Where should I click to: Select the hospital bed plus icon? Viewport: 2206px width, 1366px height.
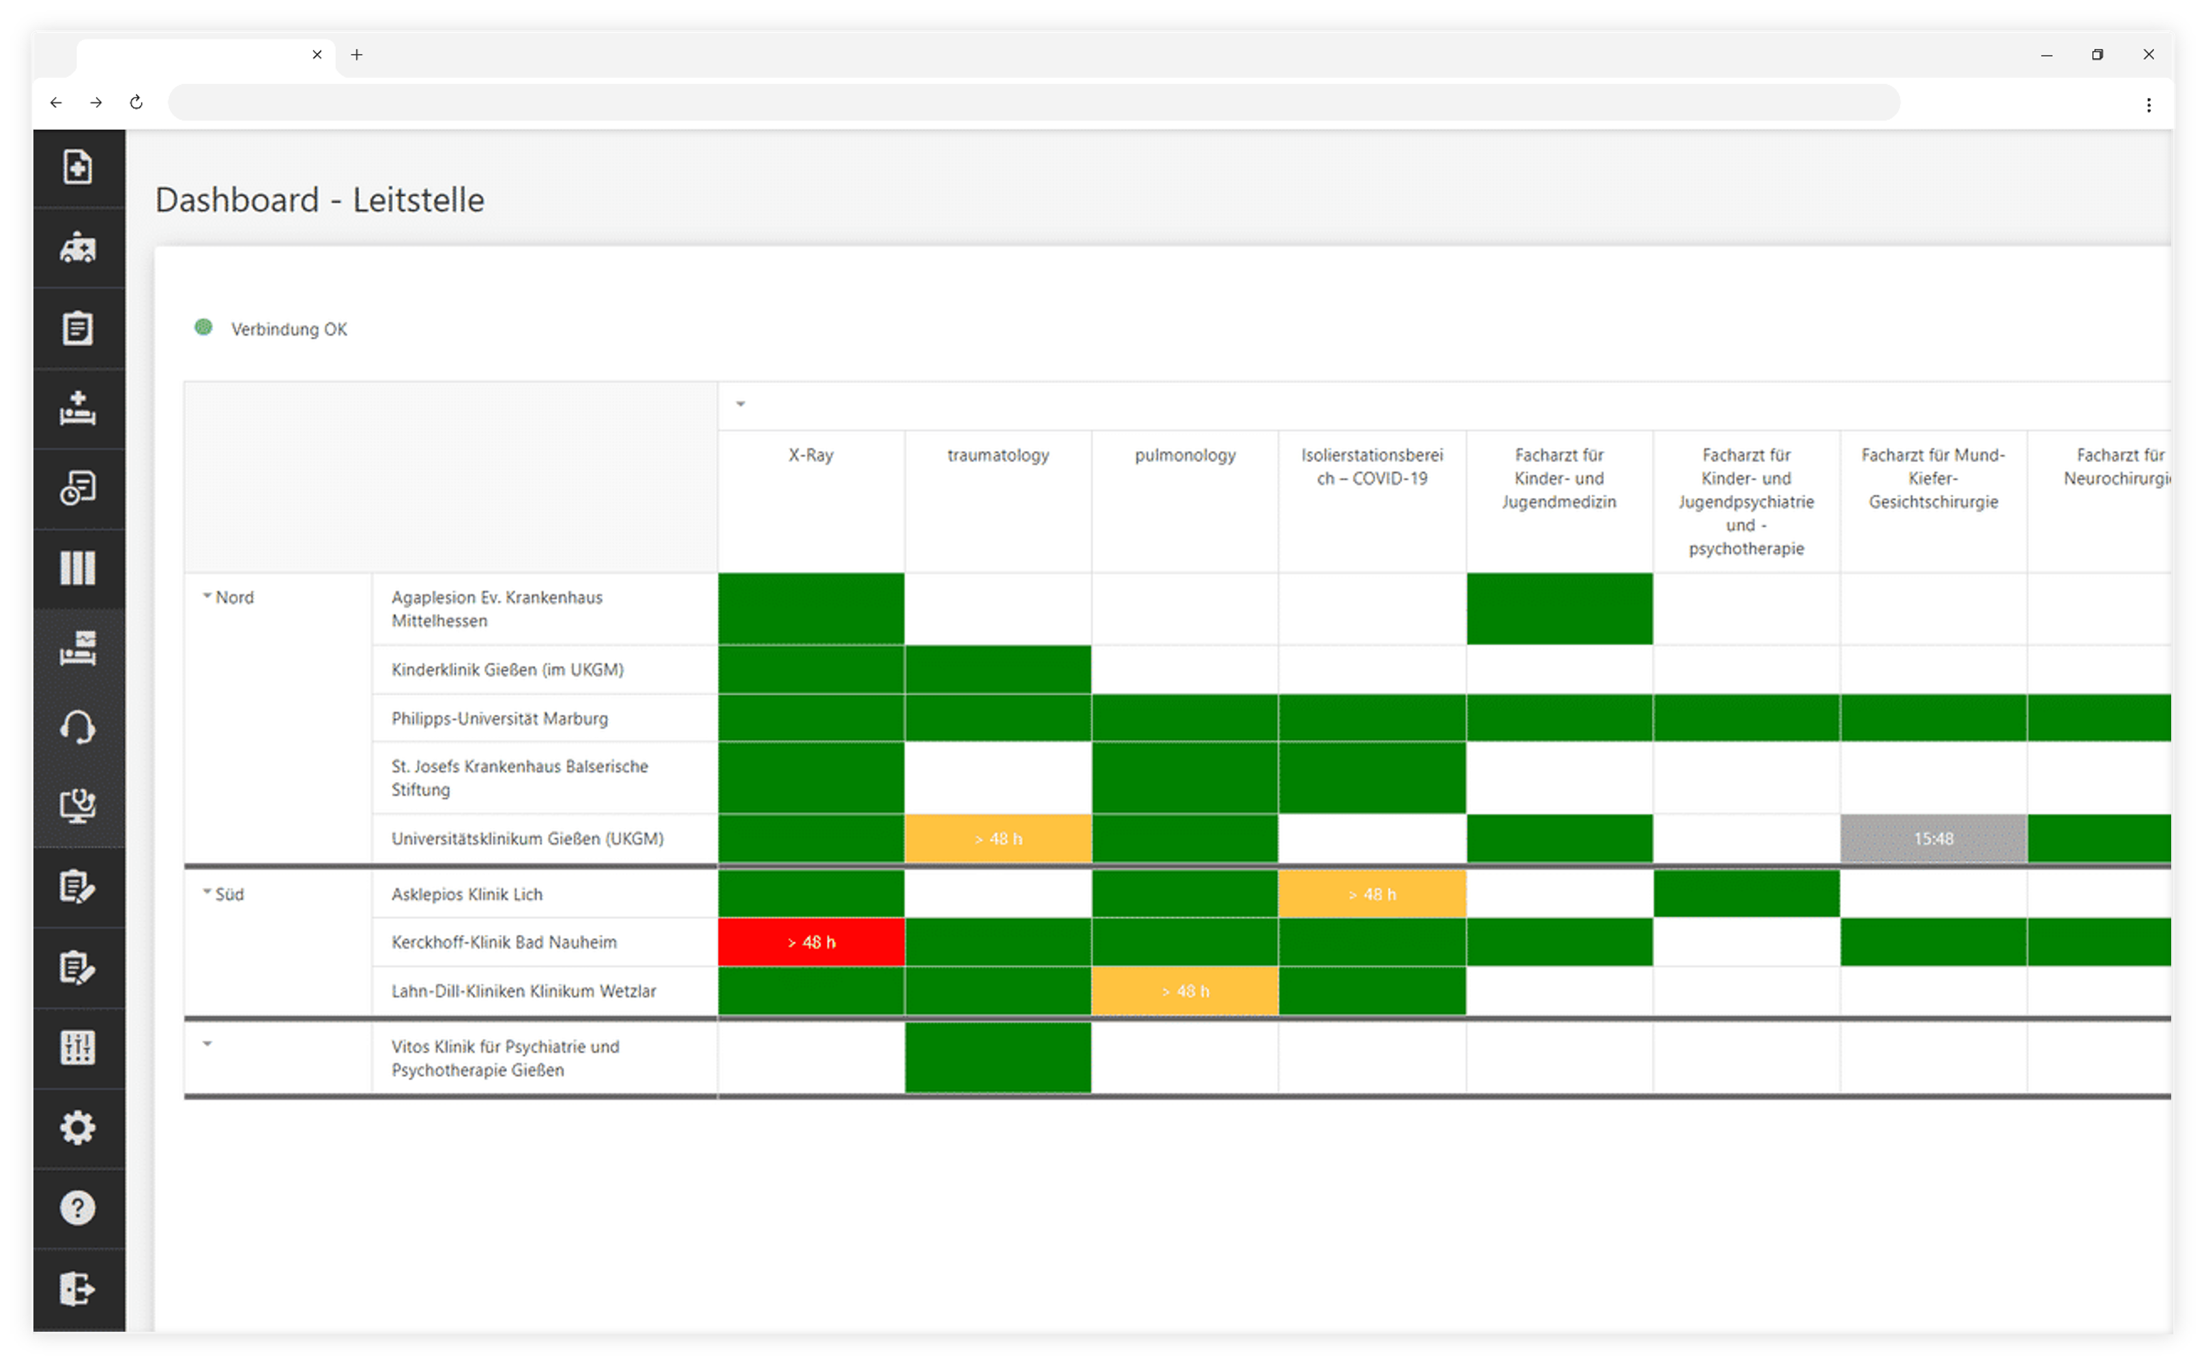[78, 408]
